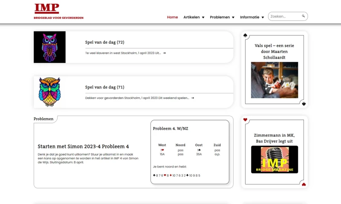This screenshot has height=204, width=341.
Task: Expand the Problemen dropdown menu
Action: [x=222, y=17]
